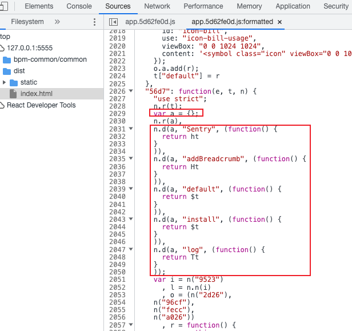
Task: Click the React Developer Tools cloud icon
Action: pyautogui.click(x=2, y=105)
